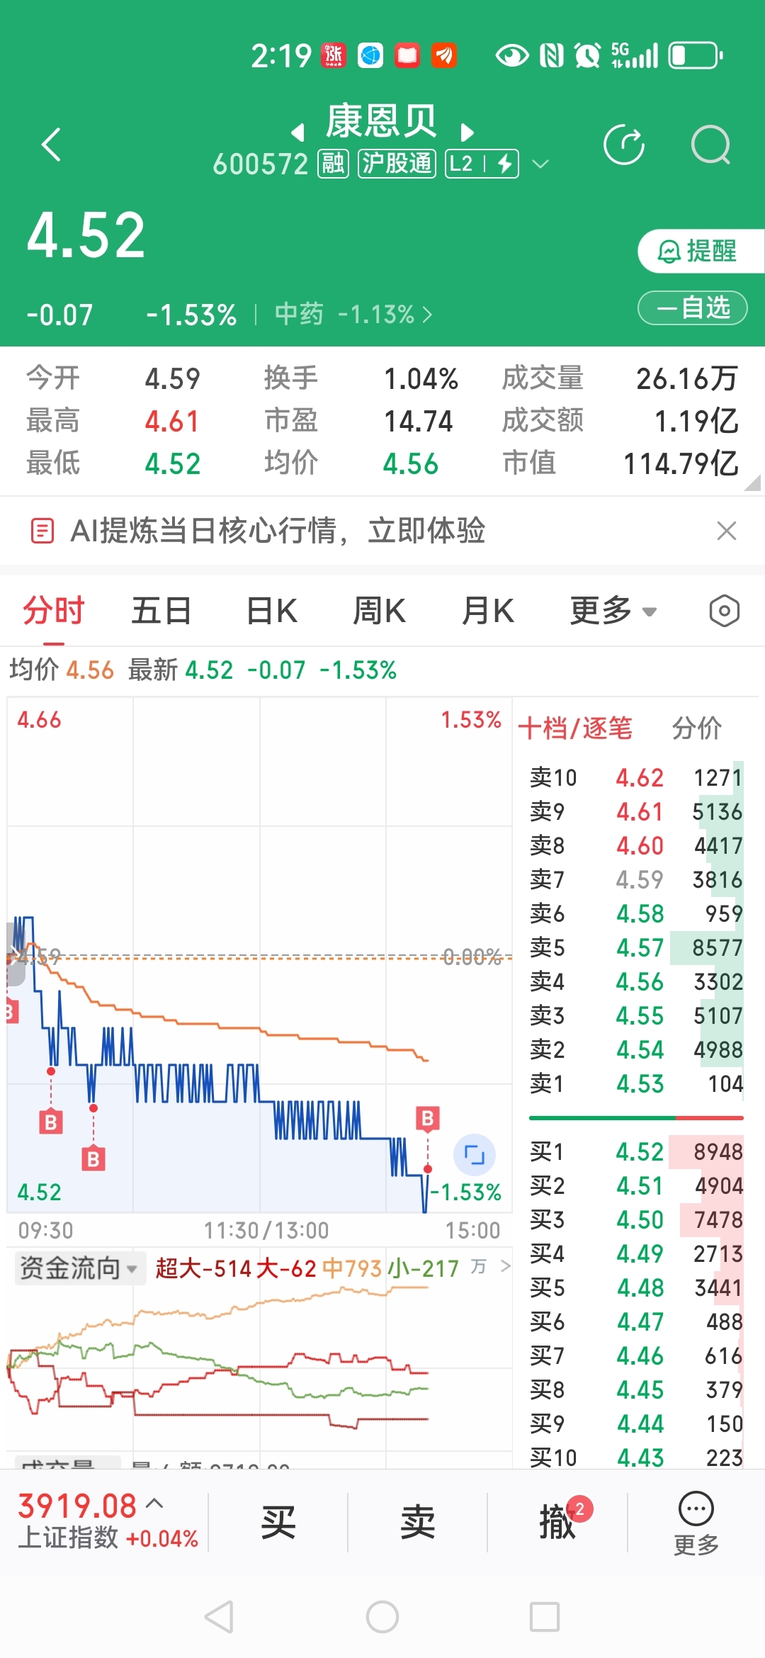This screenshot has height=1658, width=765.
Task: Open chart settings hexagon icon
Action: tap(724, 611)
